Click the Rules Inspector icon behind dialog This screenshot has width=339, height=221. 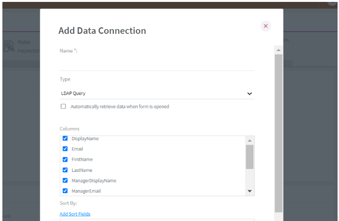(x=9, y=46)
